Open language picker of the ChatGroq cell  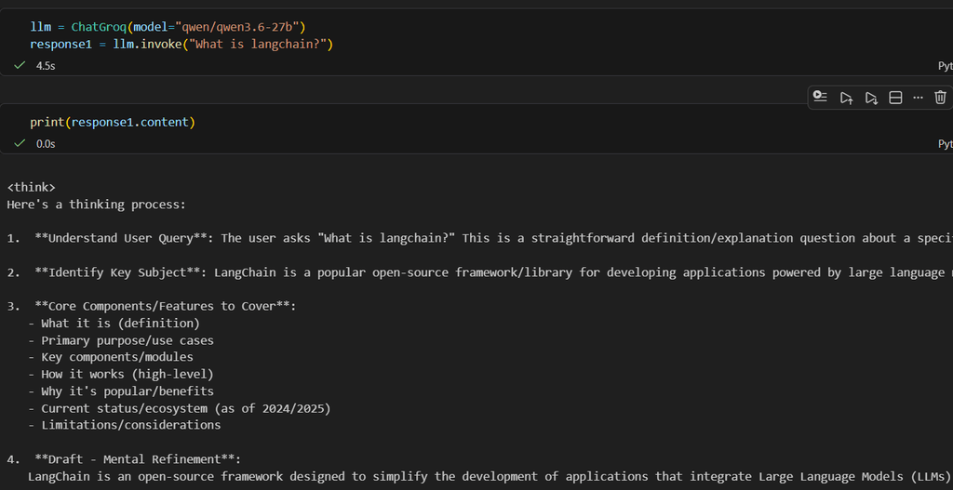click(x=946, y=66)
